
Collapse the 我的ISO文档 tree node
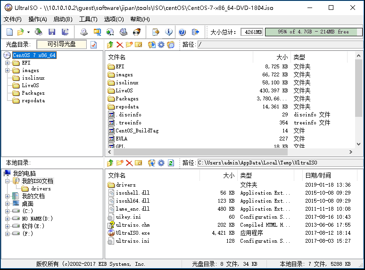pyautogui.click(x=7, y=181)
